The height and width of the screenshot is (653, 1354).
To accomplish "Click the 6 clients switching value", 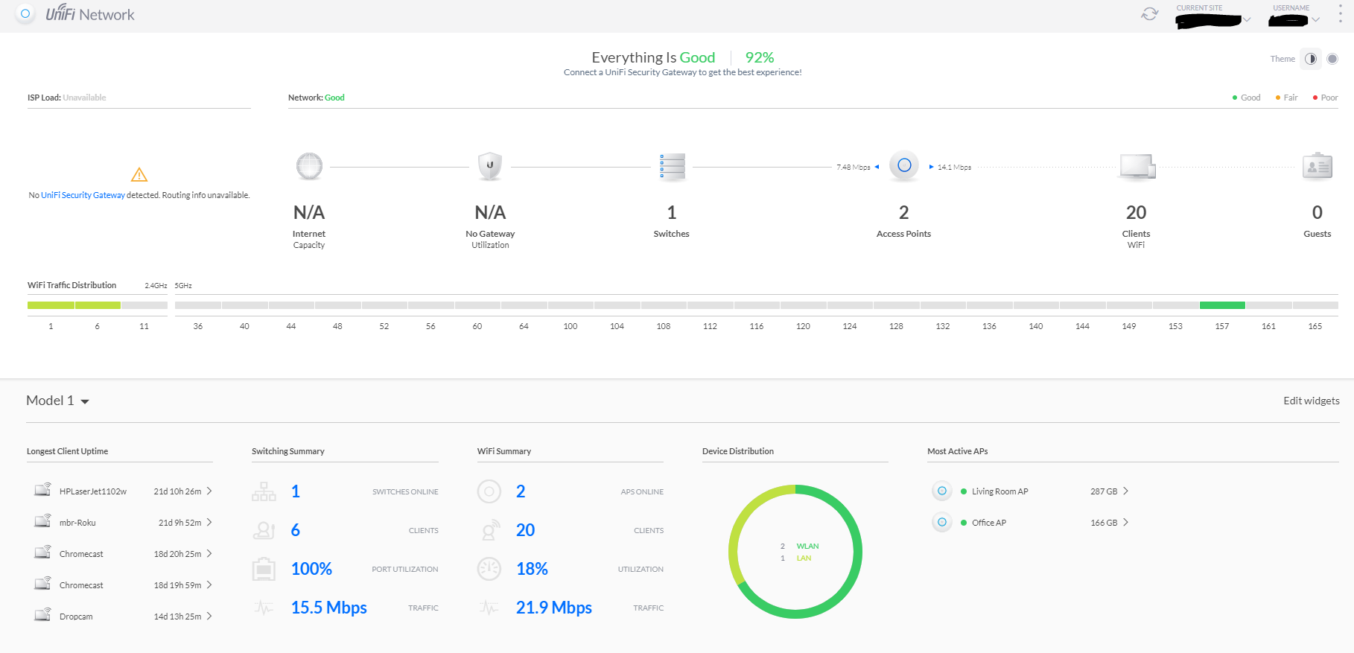I will click(x=296, y=530).
